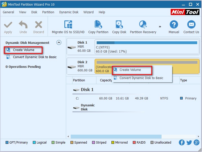Screen dimensions: 202x152
Task: Click the Logical legend color swatch
Action: pyautogui.click(x=34, y=143)
